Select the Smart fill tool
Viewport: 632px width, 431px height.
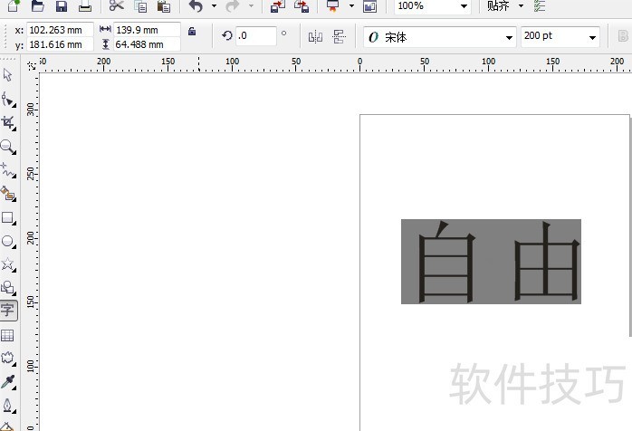coord(8,194)
